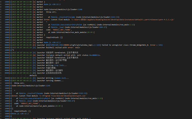The width and height of the screenshot is (192, 119).
Task: Click 'requireStack: []' in the market log line
Action: tap(54, 37)
